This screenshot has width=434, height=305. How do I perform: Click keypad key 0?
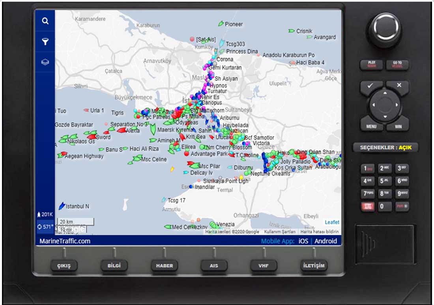point(385,206)
